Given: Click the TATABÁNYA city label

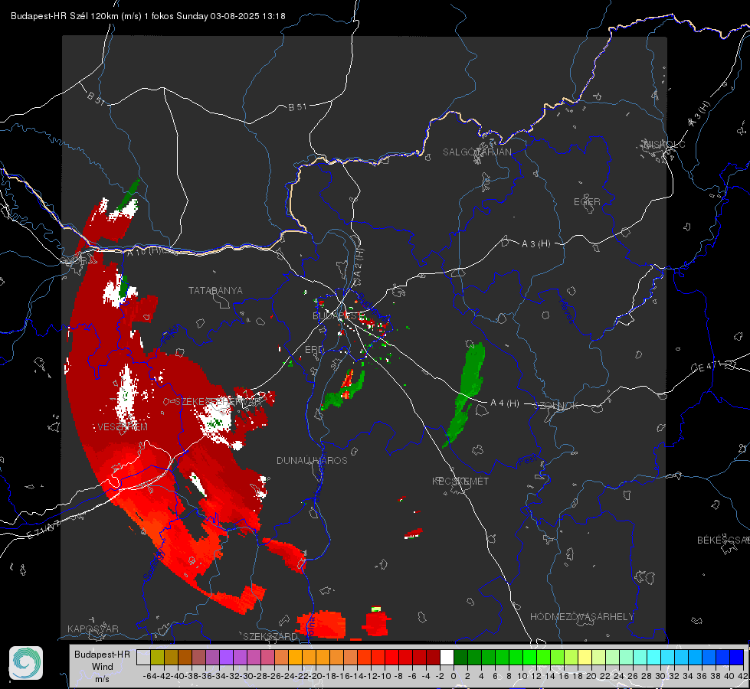Looking at the screenshot, I should [x=215, y=290].
